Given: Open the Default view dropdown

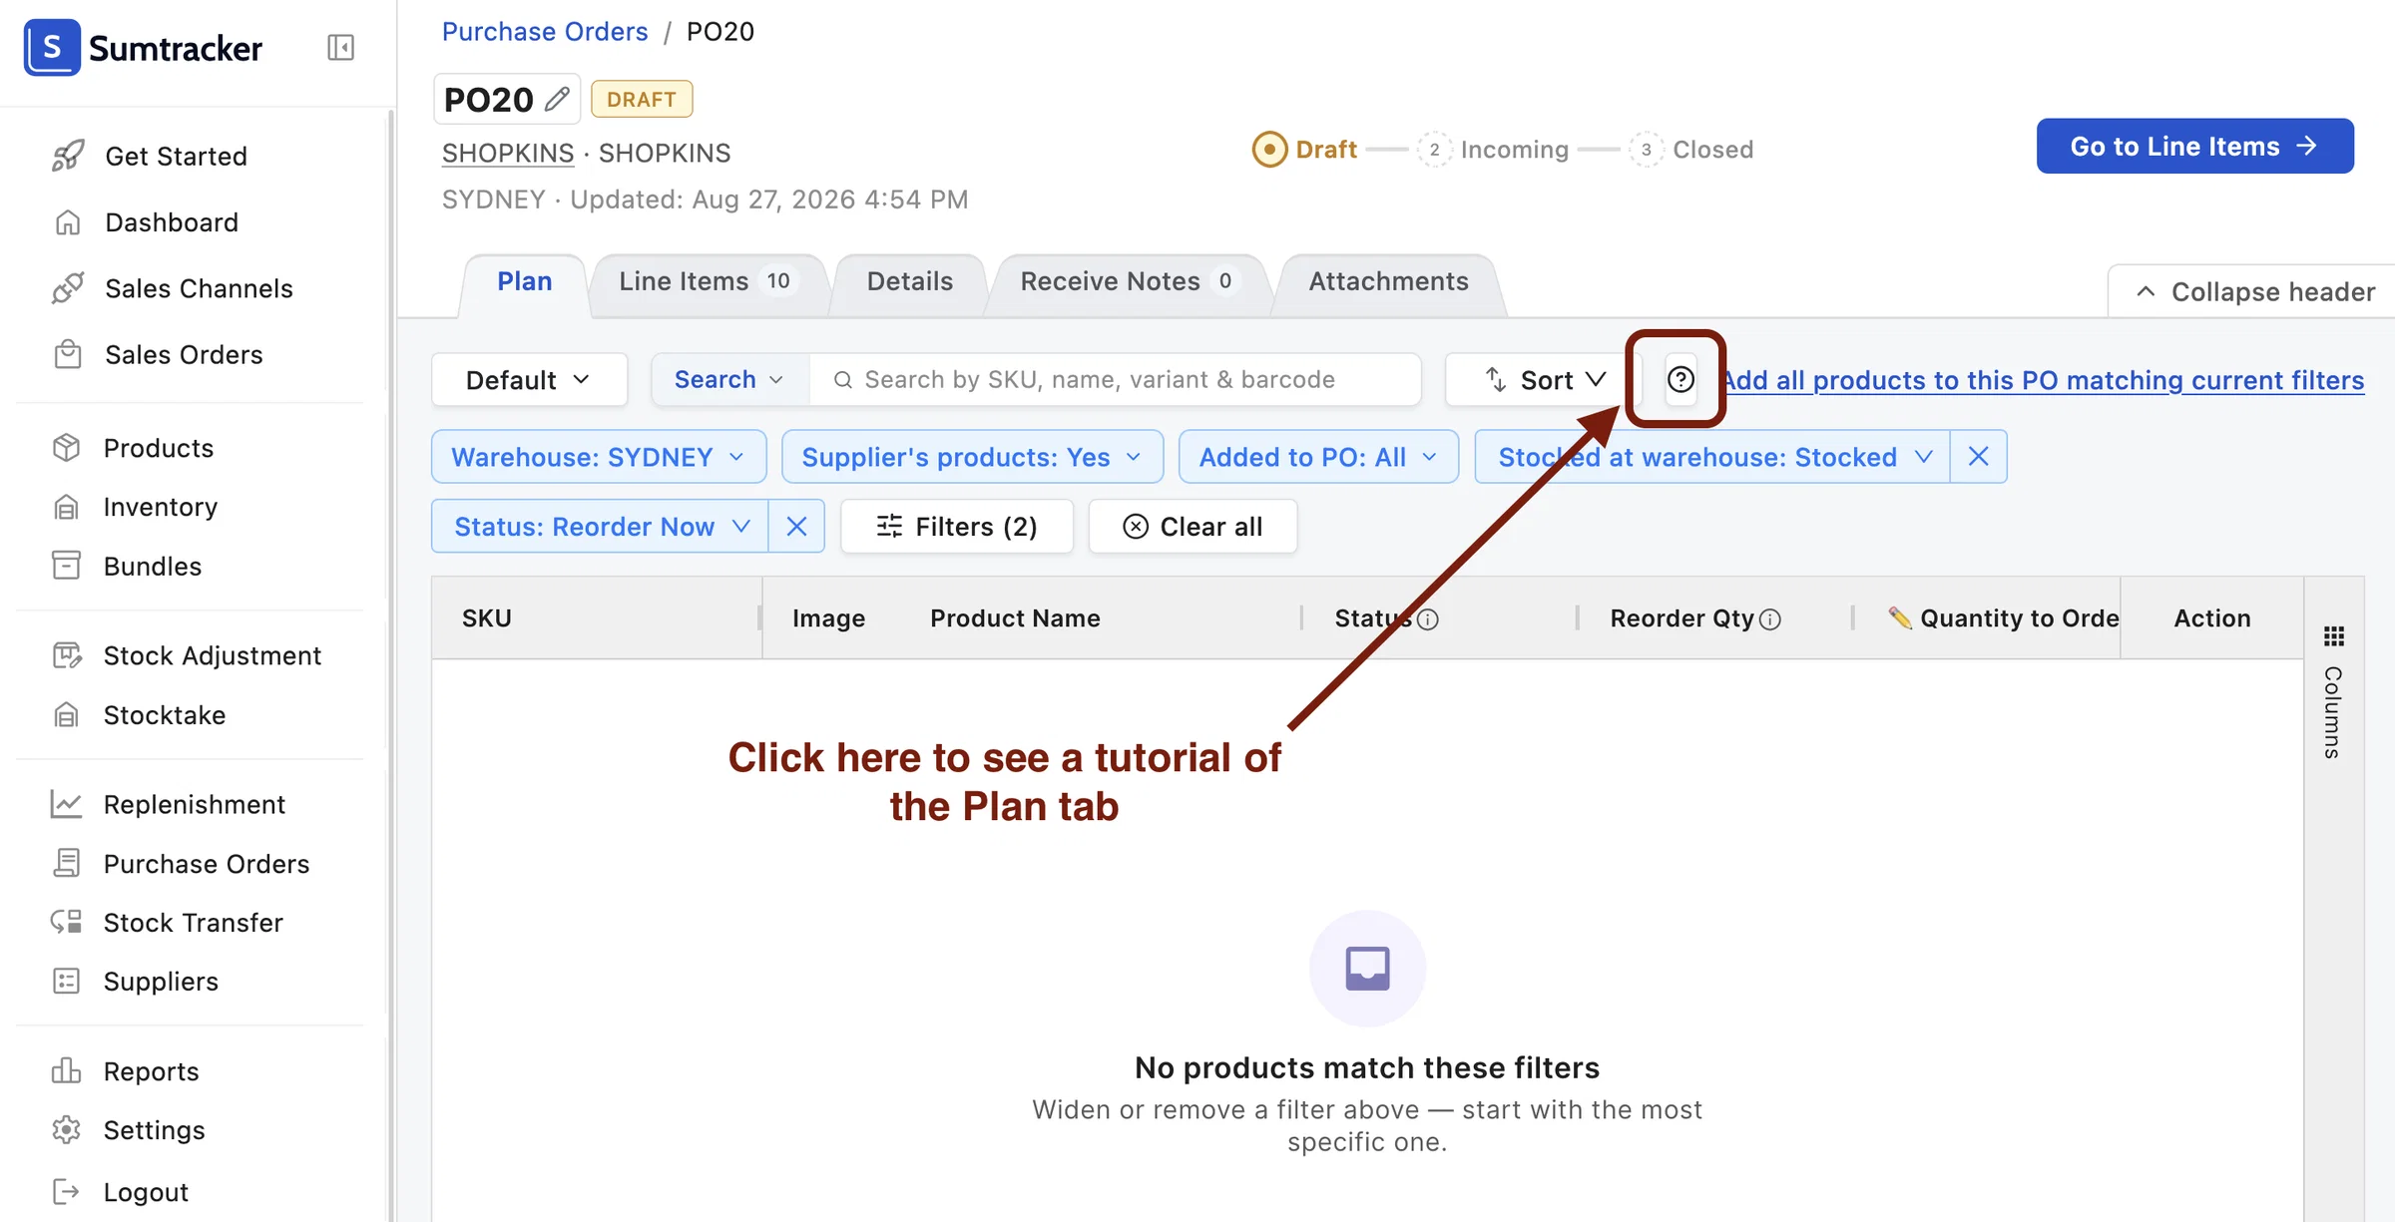Looking at the screenshot, I should pos(529,380).
